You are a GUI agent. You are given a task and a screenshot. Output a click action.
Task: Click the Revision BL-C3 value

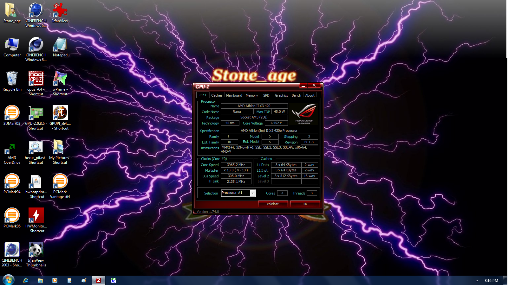tap(309, 142)
